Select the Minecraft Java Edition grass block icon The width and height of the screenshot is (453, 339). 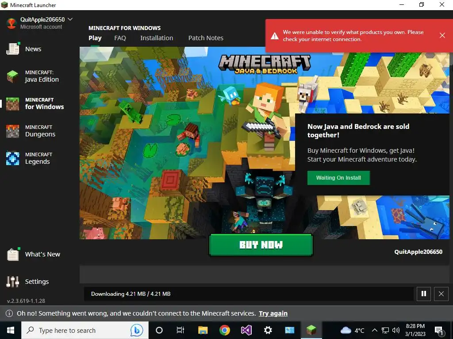point(13,76)
